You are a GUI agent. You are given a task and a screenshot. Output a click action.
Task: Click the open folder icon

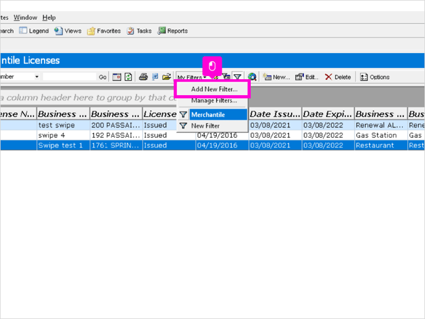[167, 77]
